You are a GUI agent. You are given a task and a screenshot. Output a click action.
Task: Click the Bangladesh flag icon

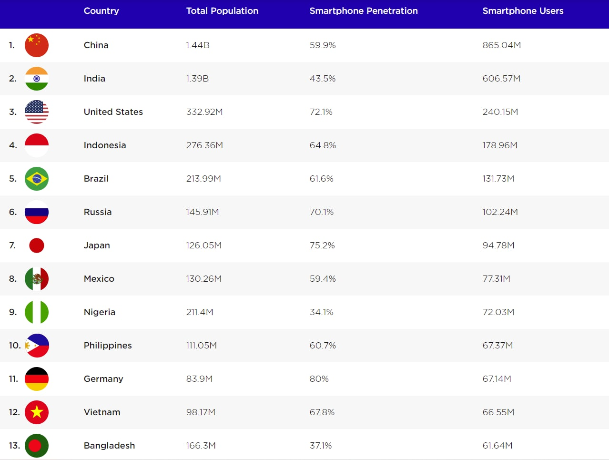coord(37,446)
